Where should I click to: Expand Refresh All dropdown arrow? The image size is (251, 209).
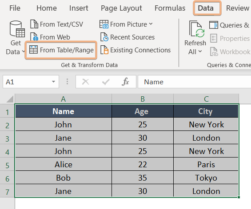(x=200, y=51)
